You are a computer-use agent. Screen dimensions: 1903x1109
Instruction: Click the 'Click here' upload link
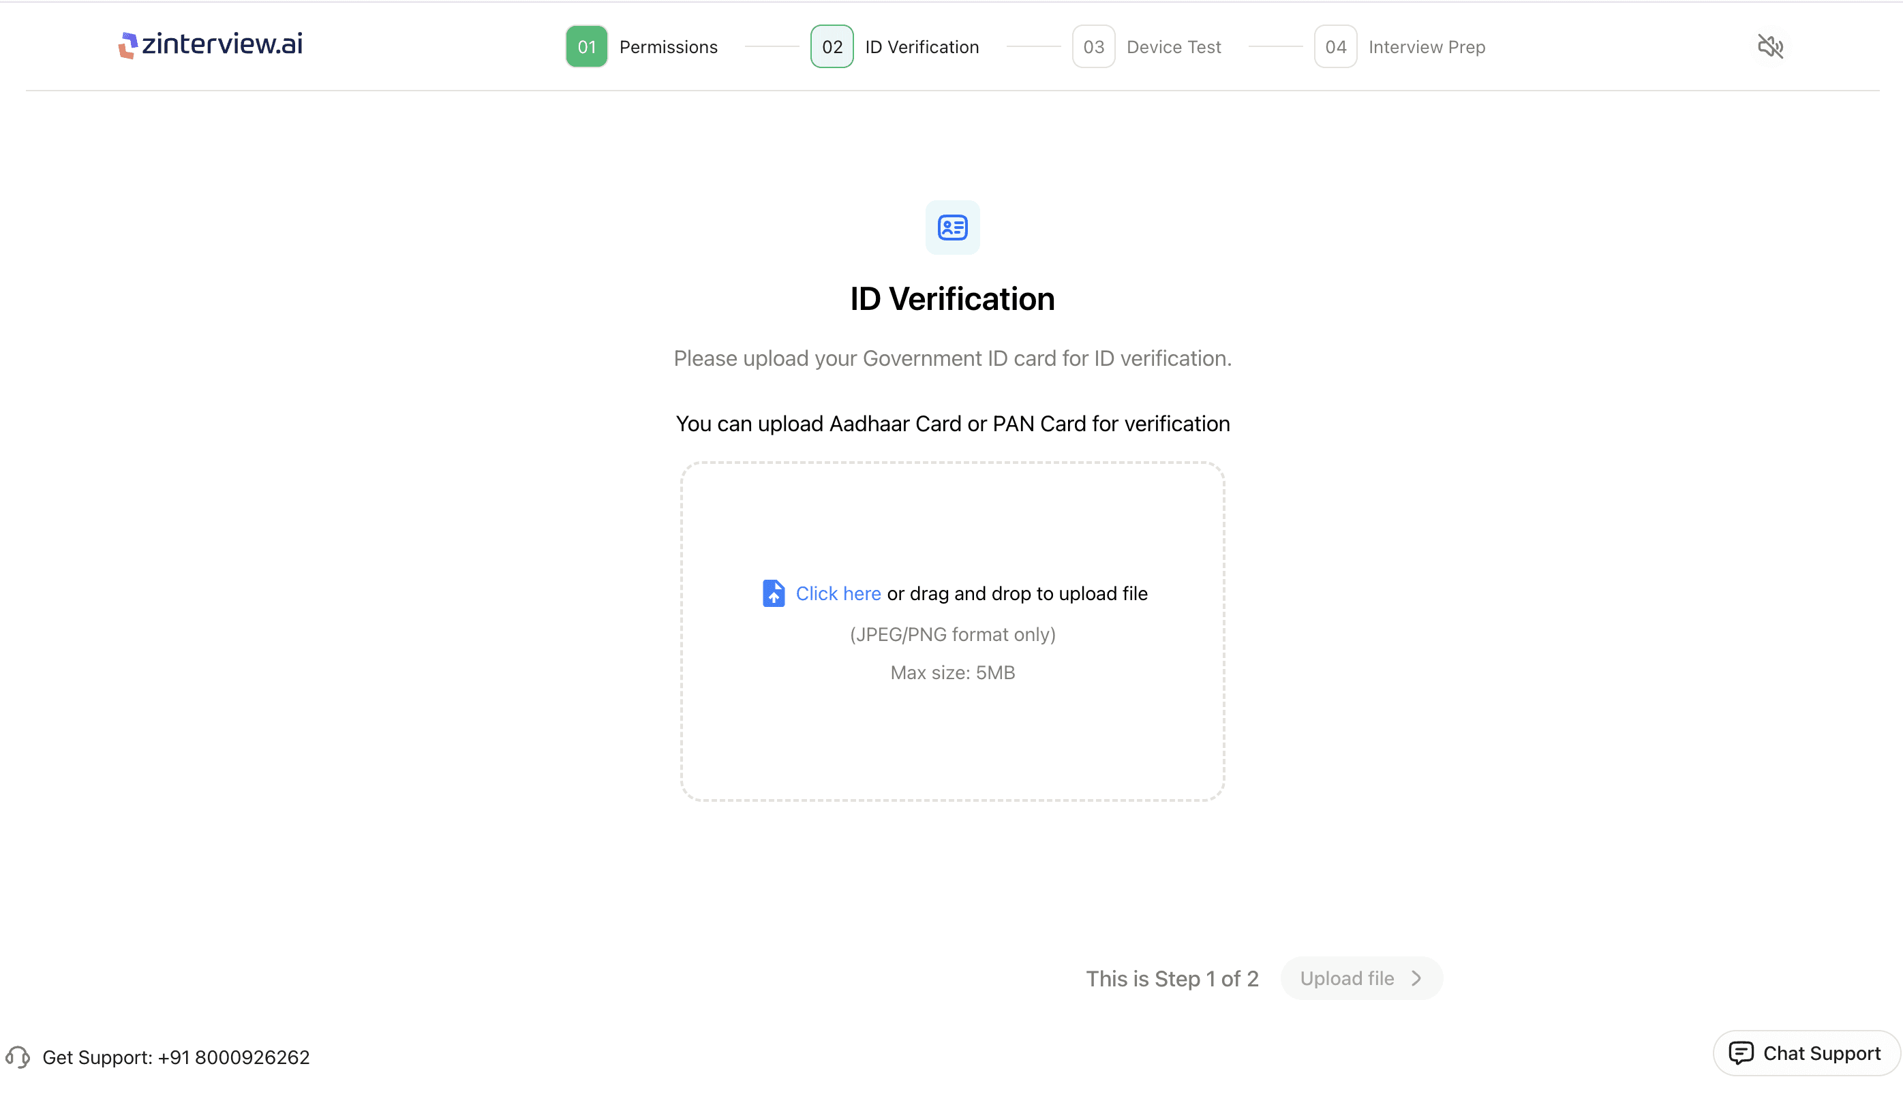click(x=838, y=593)
